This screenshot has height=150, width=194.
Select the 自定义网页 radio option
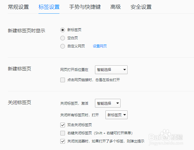(63, 46)
